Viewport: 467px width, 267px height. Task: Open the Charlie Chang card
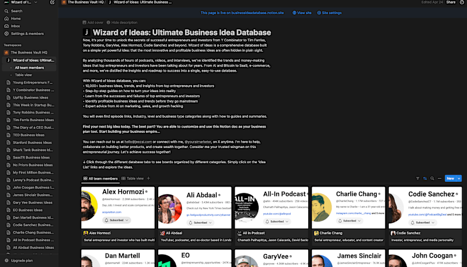click(x=348, y=216)
